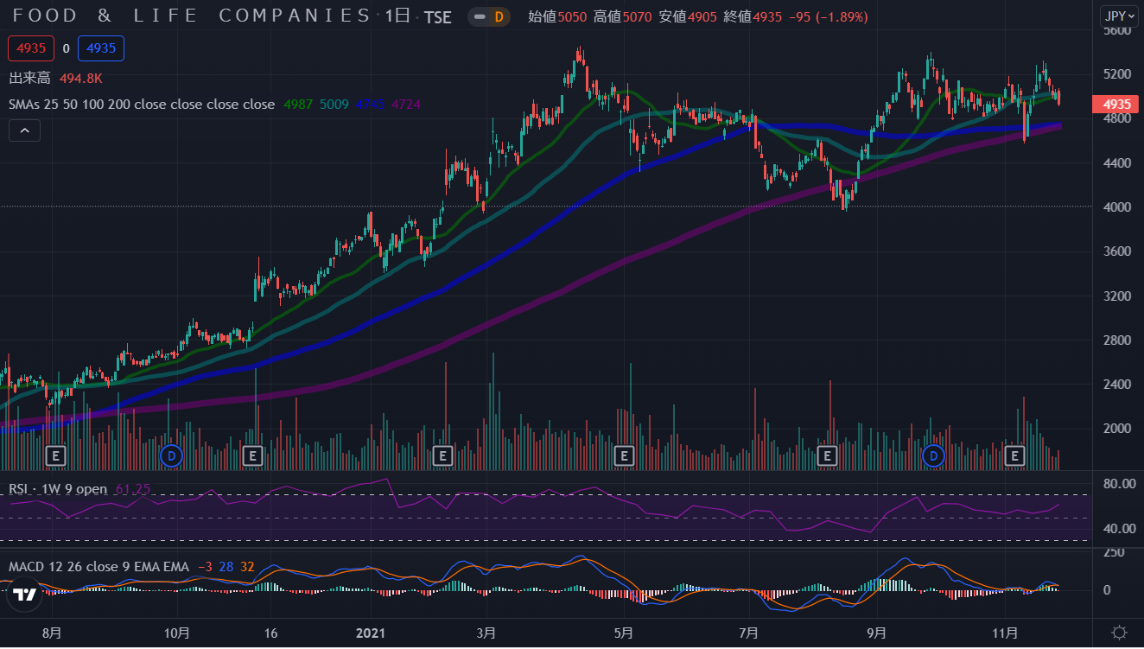
Task: Click the 始値5050 open price text
Action: 556,16
